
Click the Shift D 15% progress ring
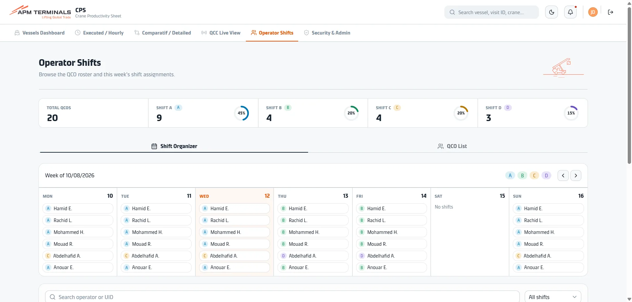(x=571, y=113)
